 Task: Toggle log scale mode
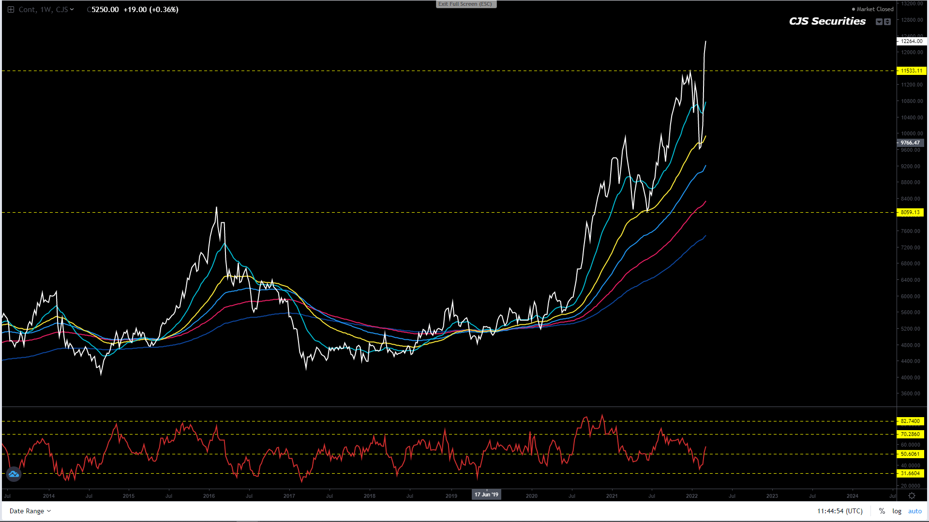point(897,511)
